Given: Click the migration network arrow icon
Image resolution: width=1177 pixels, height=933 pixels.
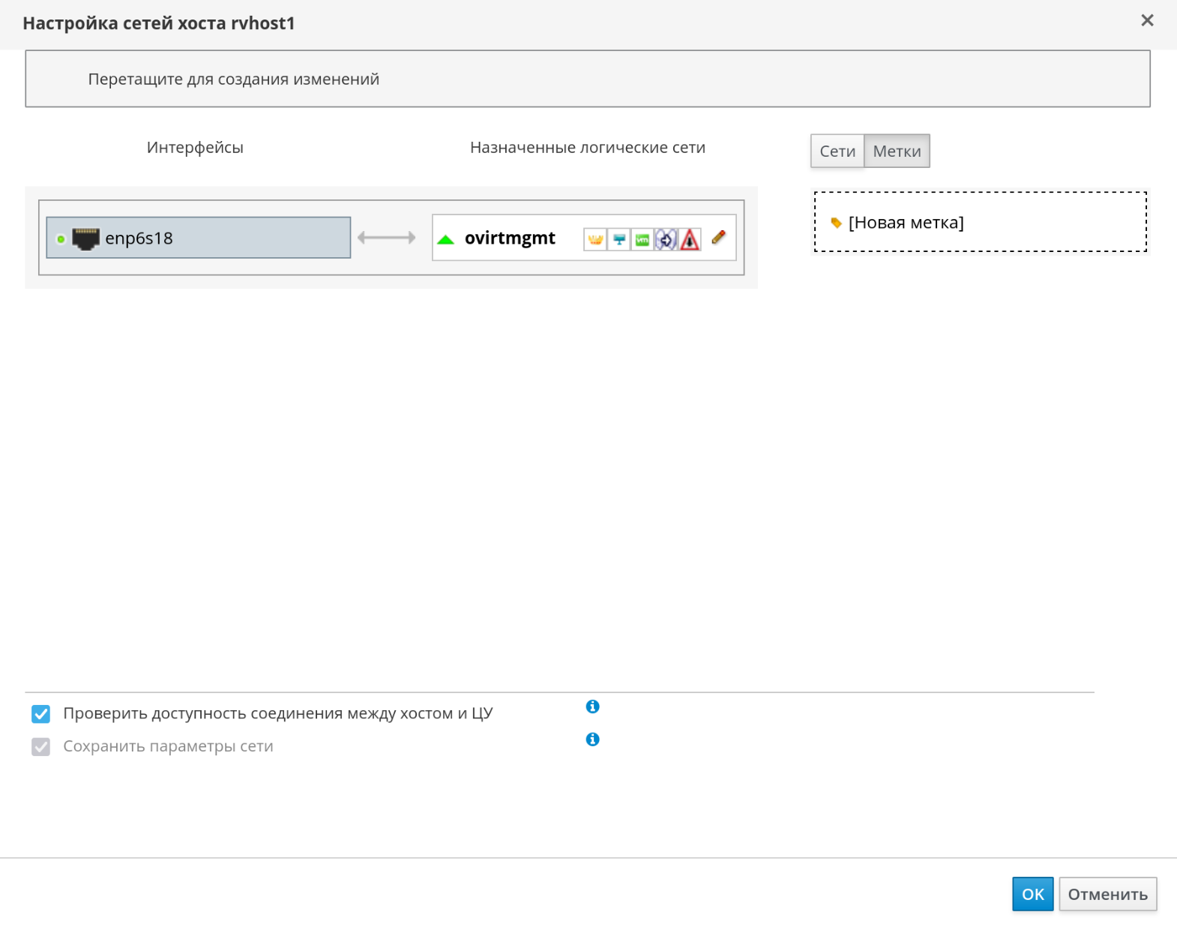Looking at the screenshot, I should point(666,239).
